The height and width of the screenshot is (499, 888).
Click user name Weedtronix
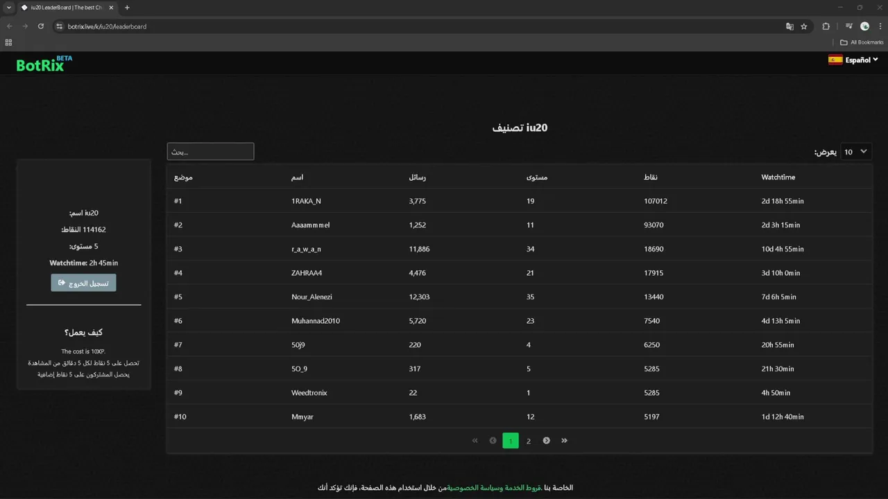click(309, 393)
